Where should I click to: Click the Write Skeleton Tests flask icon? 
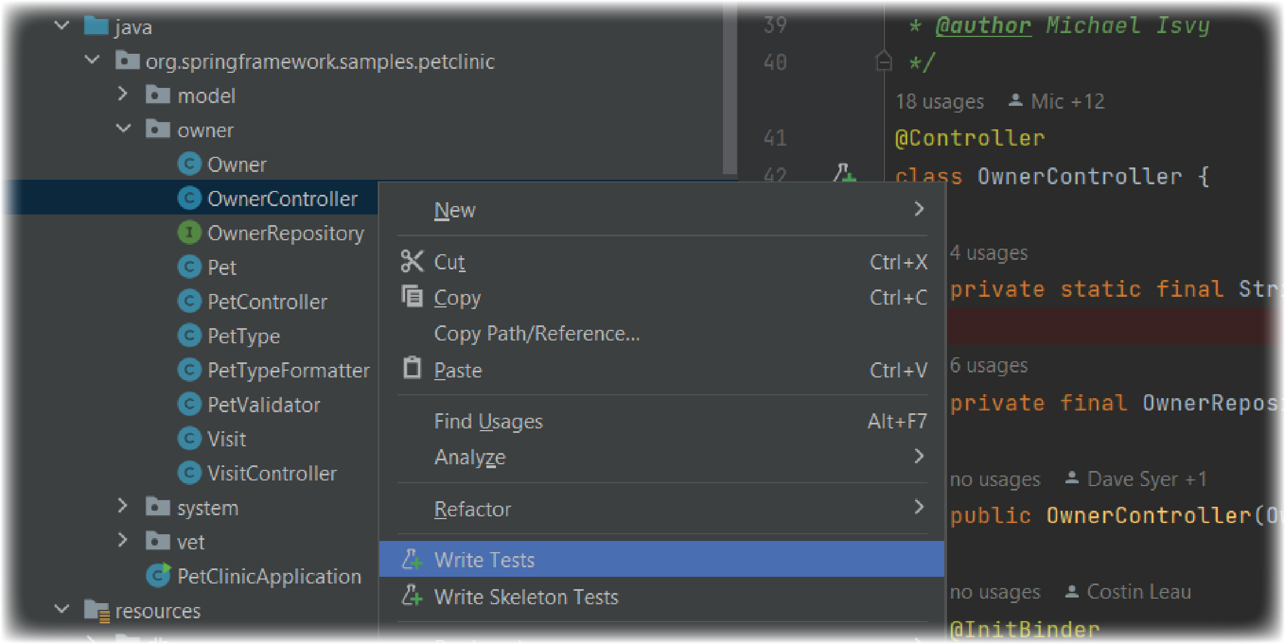412,596
